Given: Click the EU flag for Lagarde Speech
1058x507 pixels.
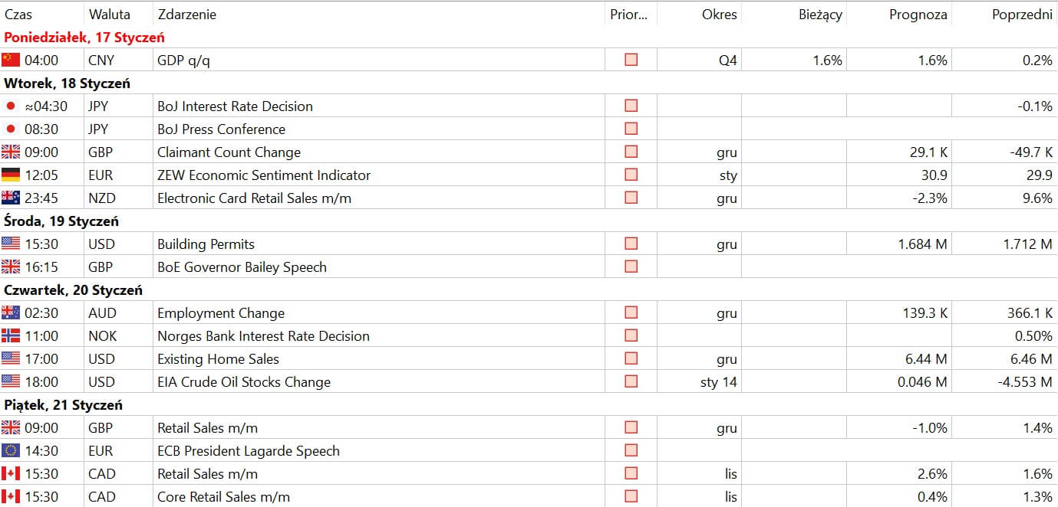Looking at the screenshot, I should [x=11, y=450].
